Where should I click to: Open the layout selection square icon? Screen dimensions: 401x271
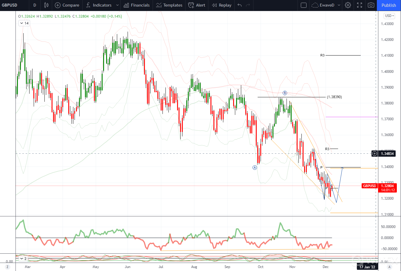(304, 5)
